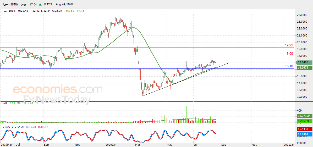Click the 0.0000 stochastic axis label

[301, 143]
